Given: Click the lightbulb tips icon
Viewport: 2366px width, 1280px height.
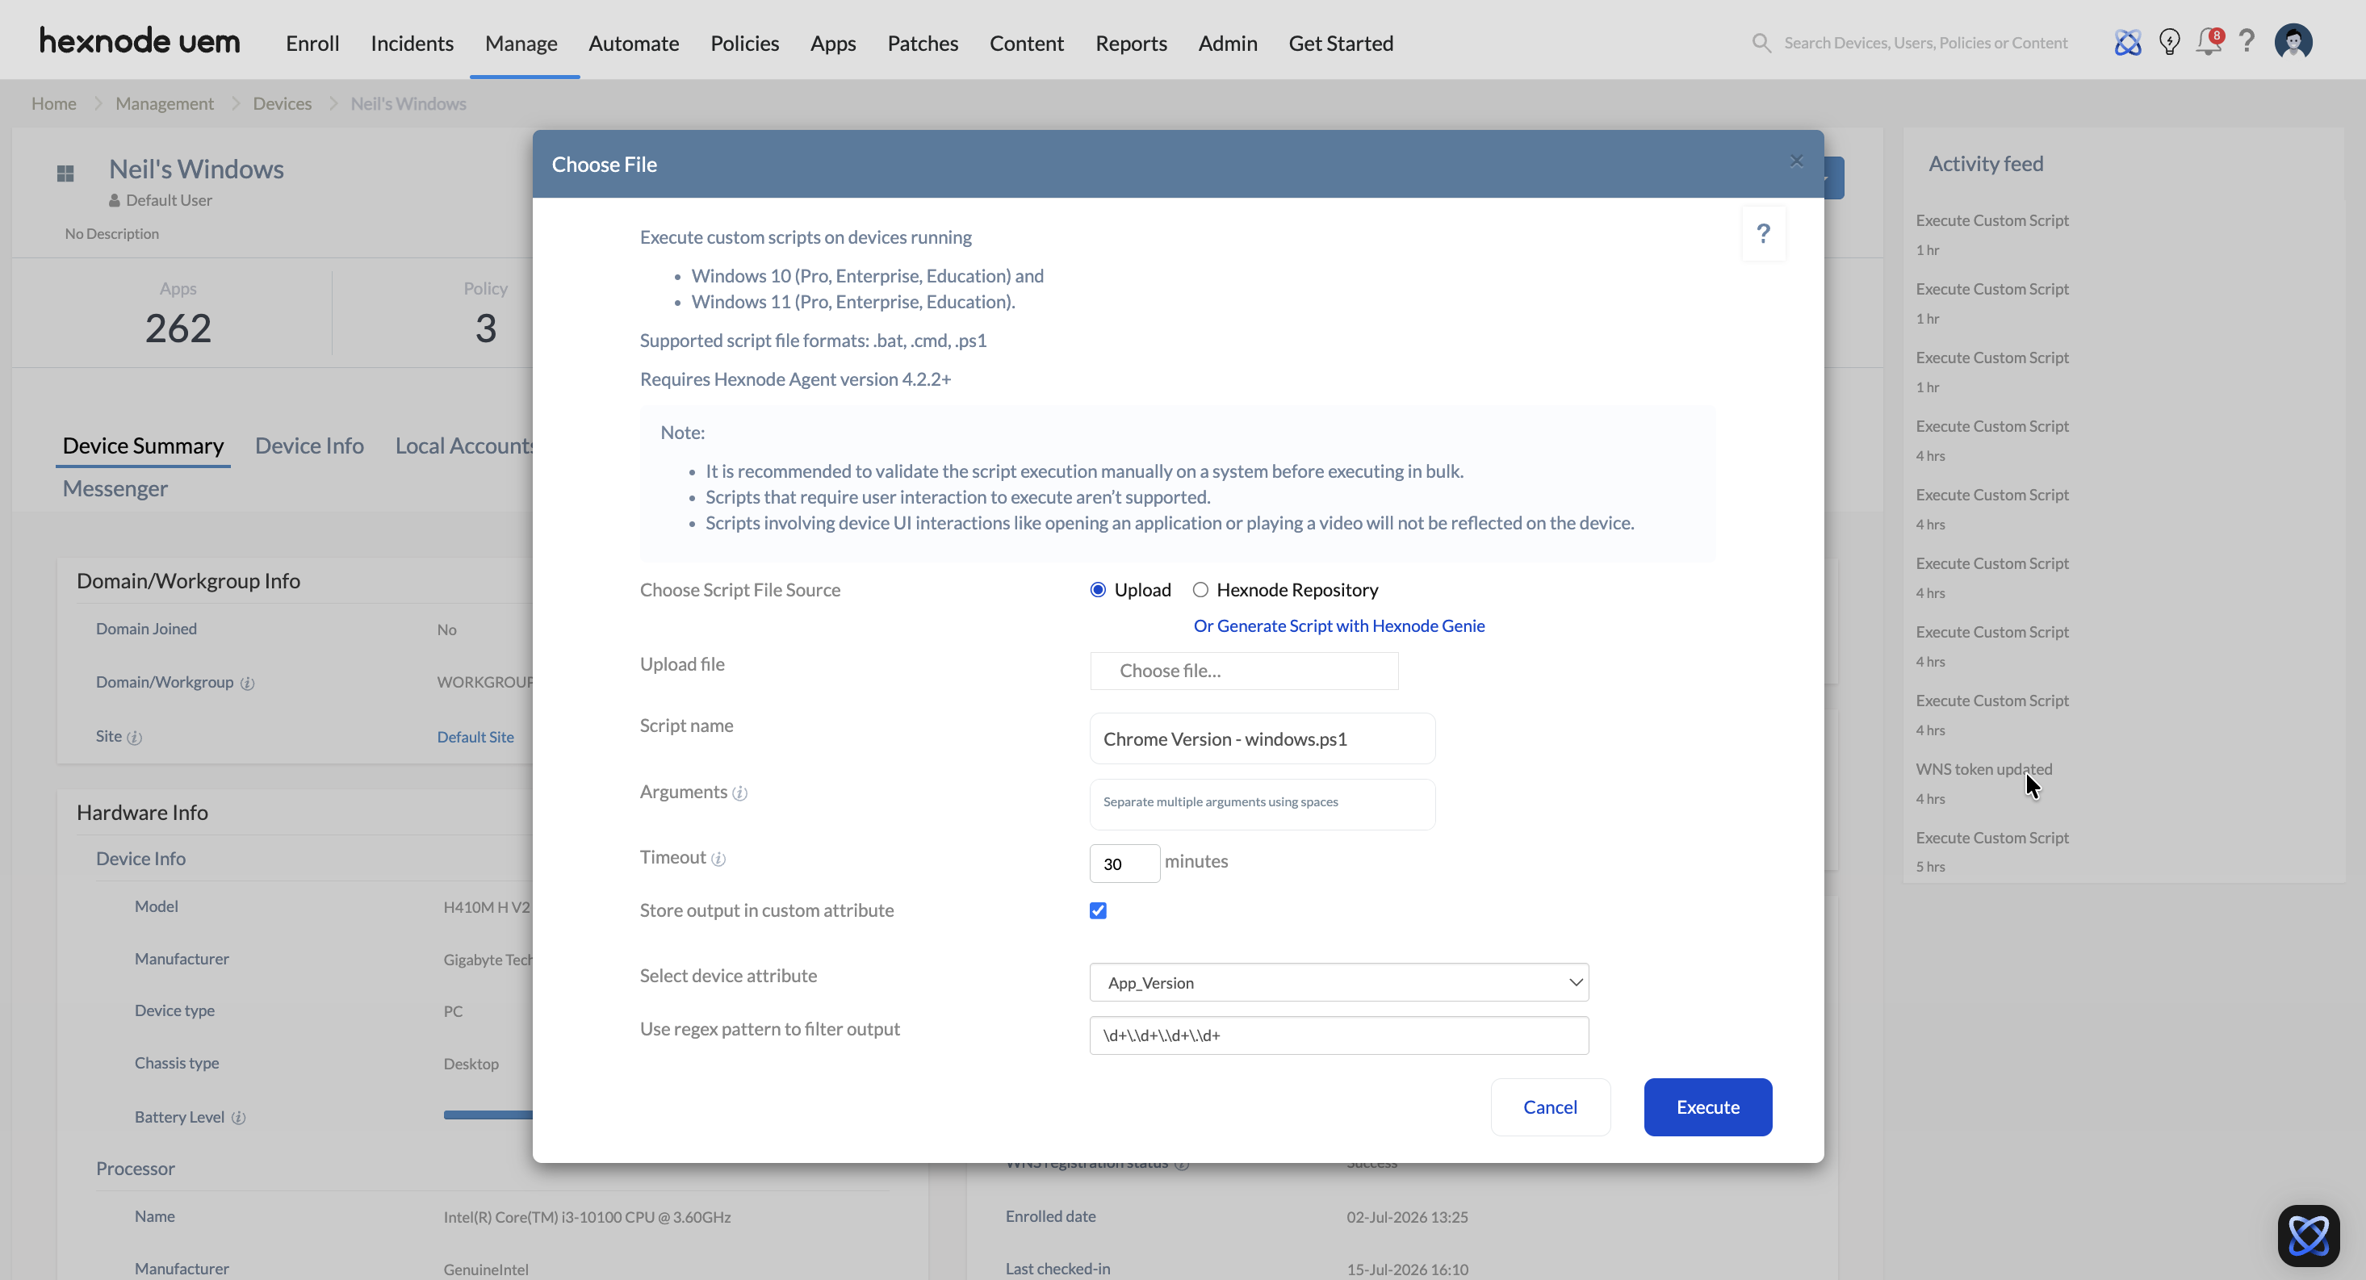Looking at the screenshot, I should click(x=2170, y=42).
